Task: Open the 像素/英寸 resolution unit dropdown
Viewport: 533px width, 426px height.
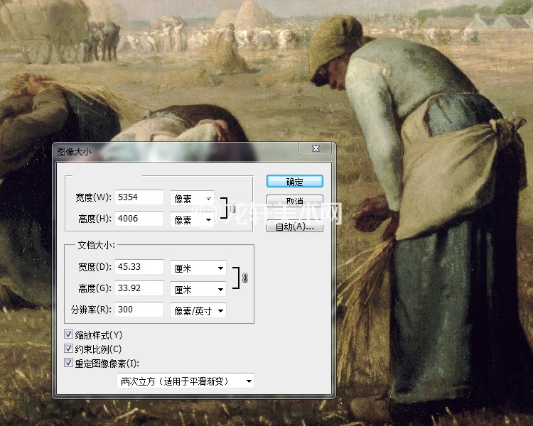Action: [x=198, y=310]
